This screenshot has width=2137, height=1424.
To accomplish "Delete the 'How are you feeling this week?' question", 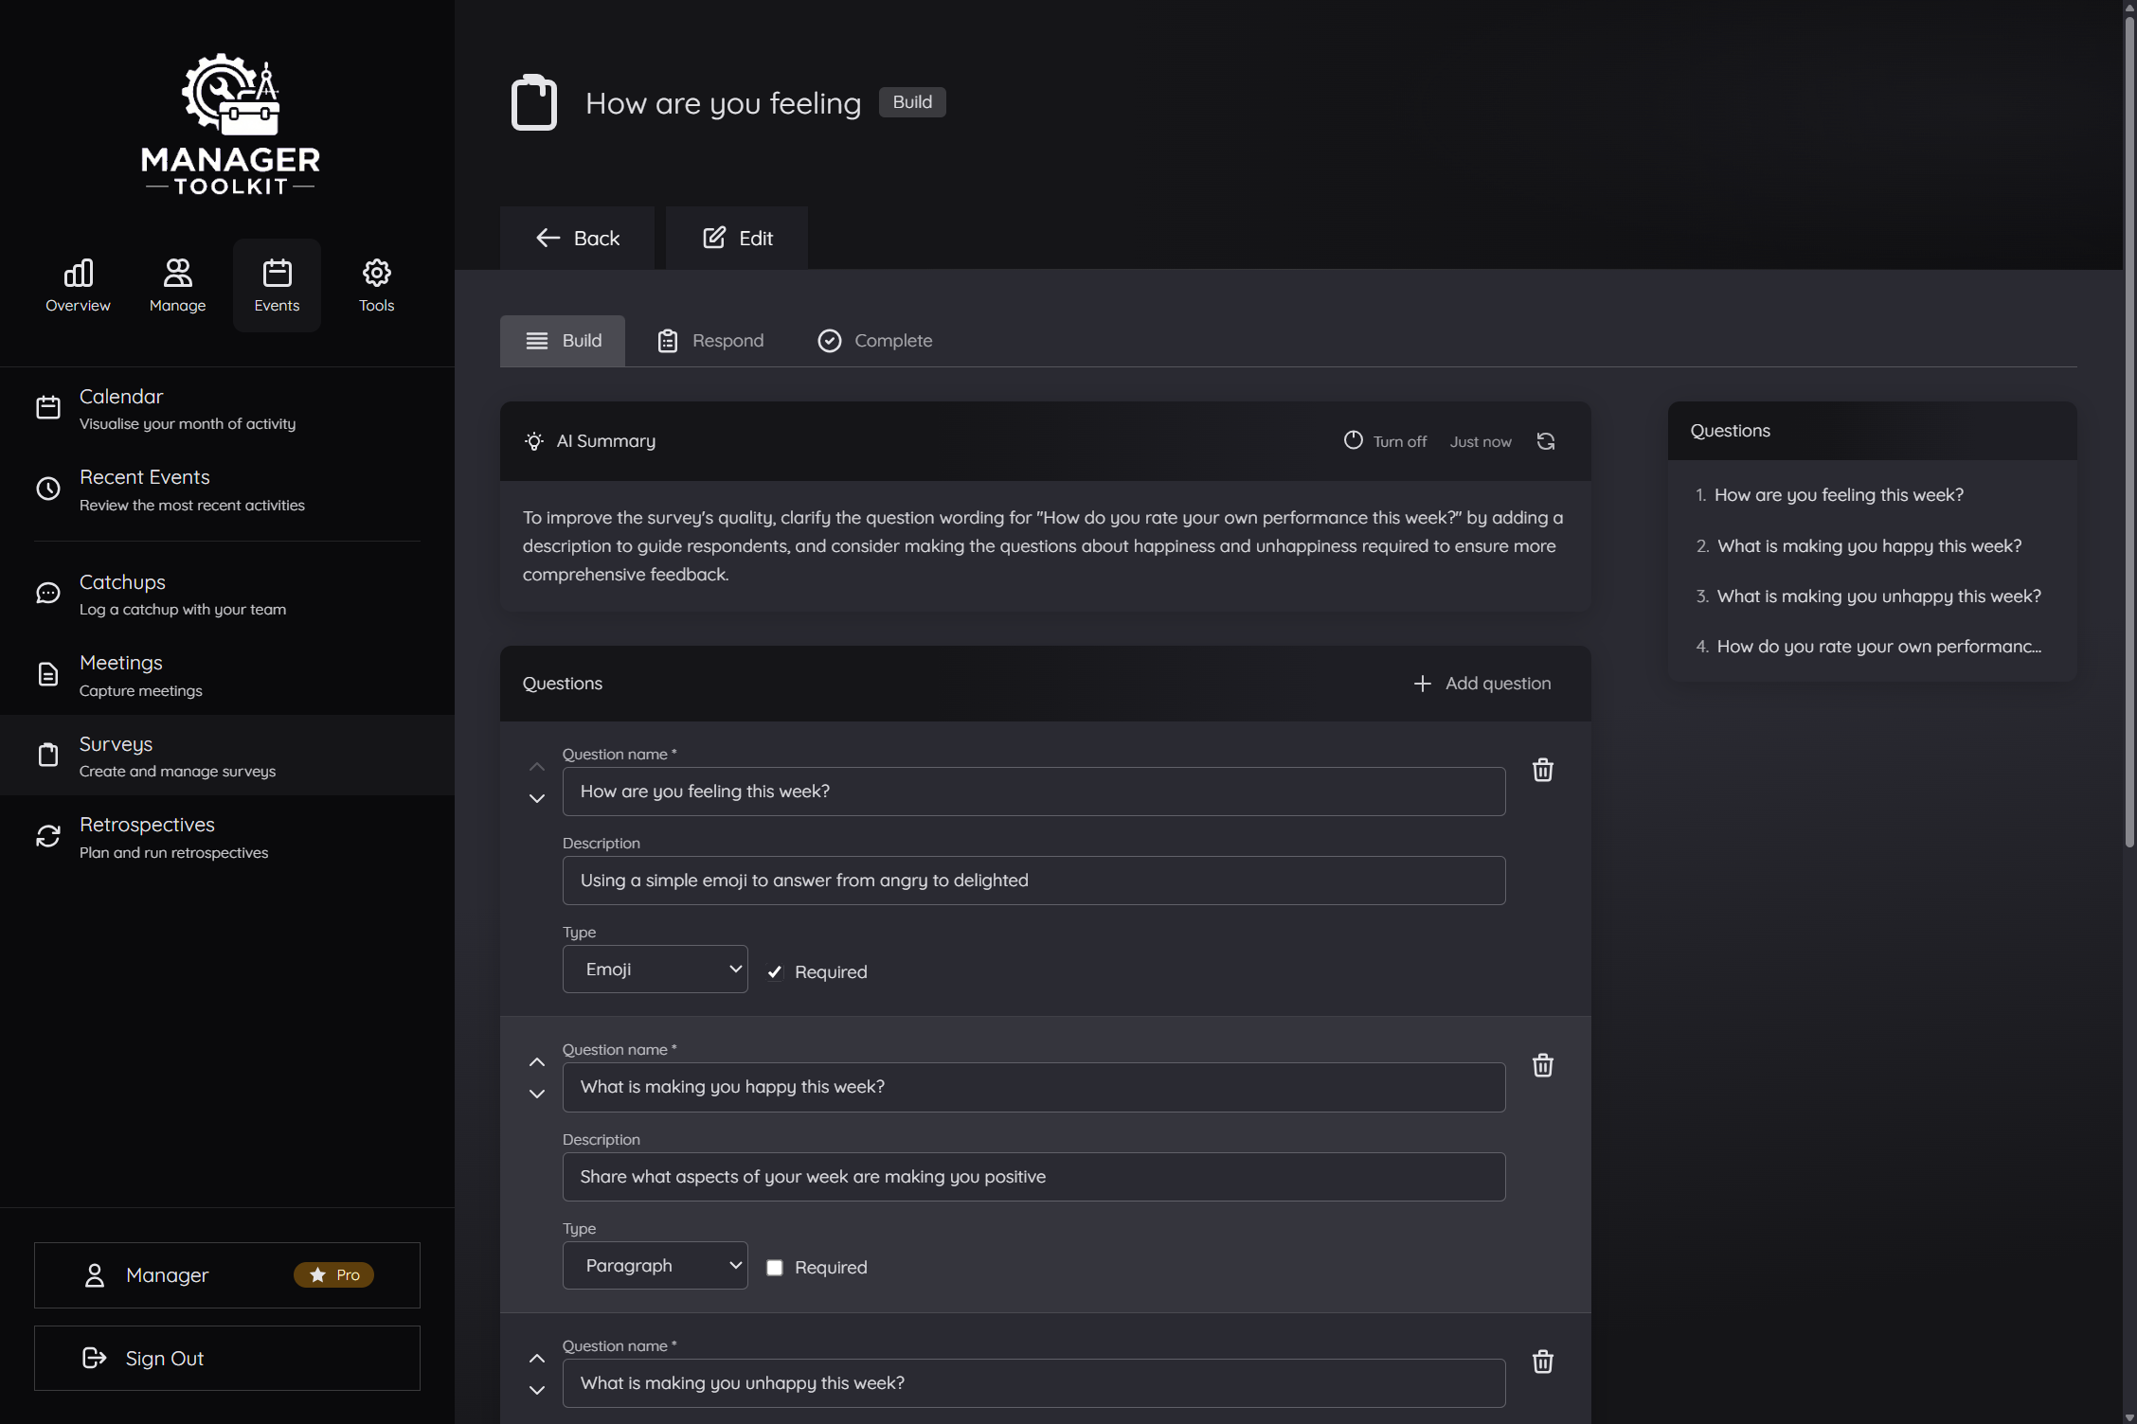I will click(1542, 770).
